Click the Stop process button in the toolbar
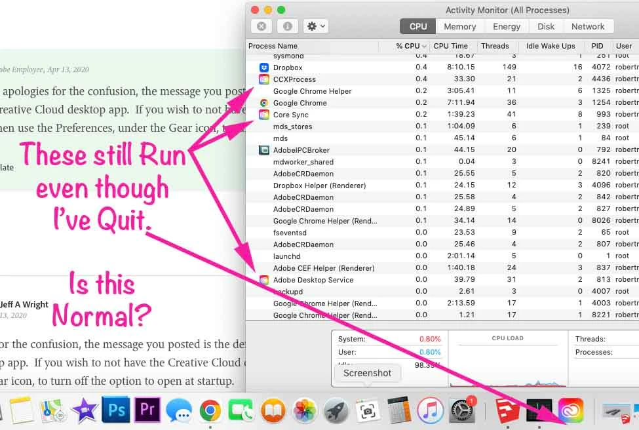This screenshot has height=430, width=639. (261, 26)
